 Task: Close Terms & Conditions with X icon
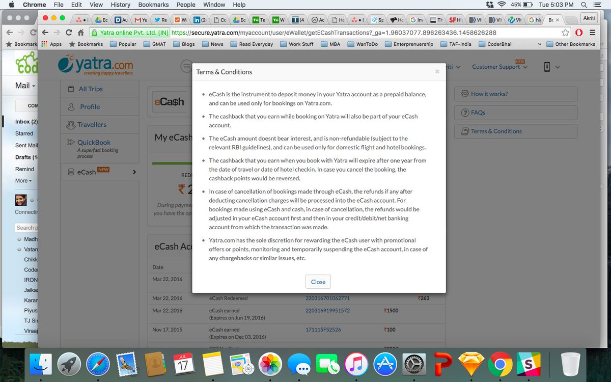tap(437, 72)
